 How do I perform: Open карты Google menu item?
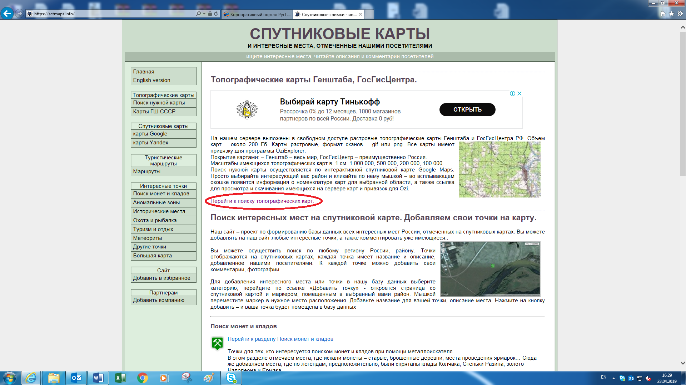click(164, 134)
